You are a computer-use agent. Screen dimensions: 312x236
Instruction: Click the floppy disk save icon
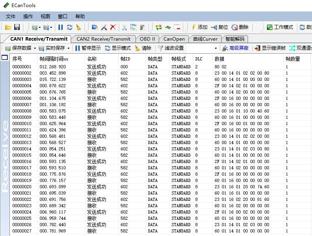(17, 27)
